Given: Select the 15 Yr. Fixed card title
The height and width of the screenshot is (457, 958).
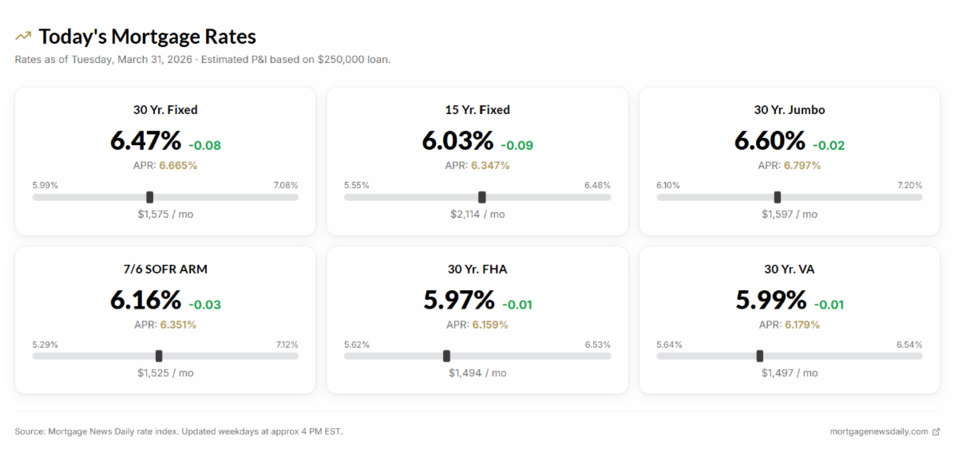Looking at the screenshot, I should click(477, 110).
